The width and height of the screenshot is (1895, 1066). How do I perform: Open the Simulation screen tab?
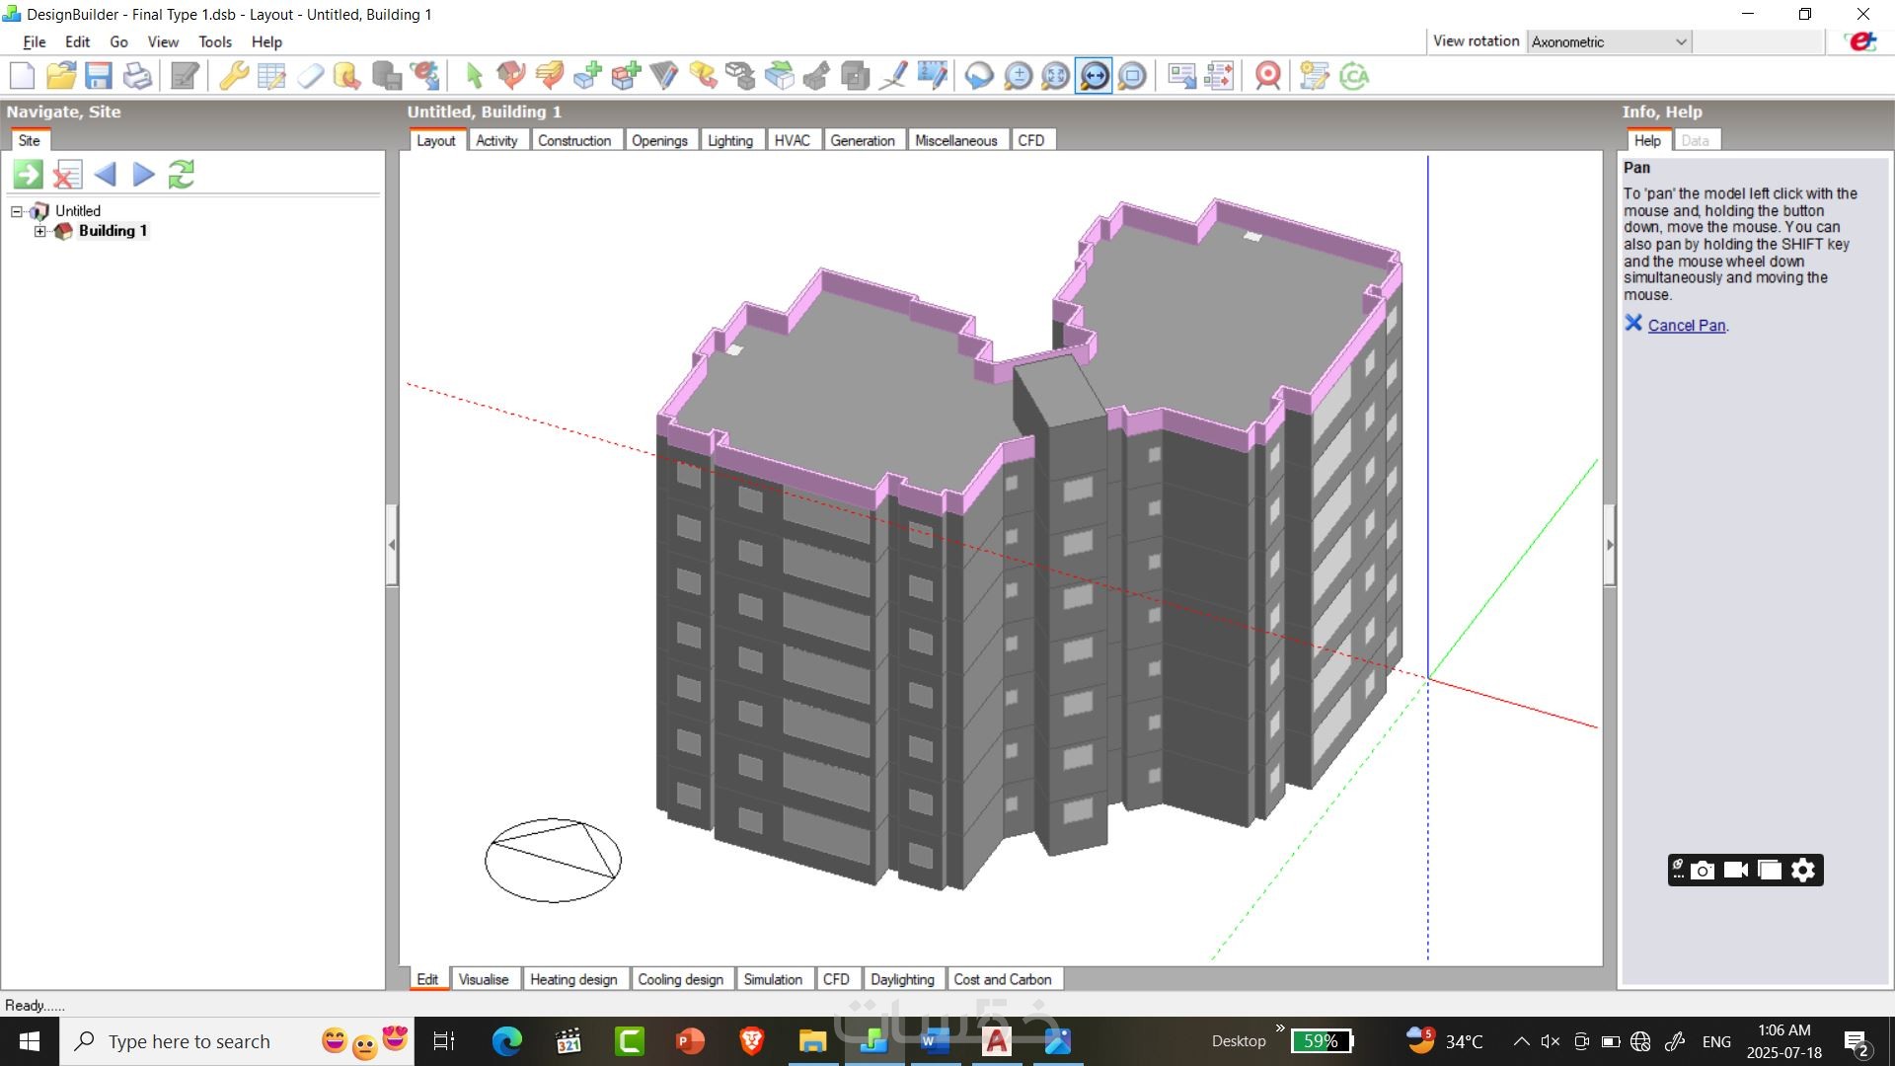pos(772,979)
